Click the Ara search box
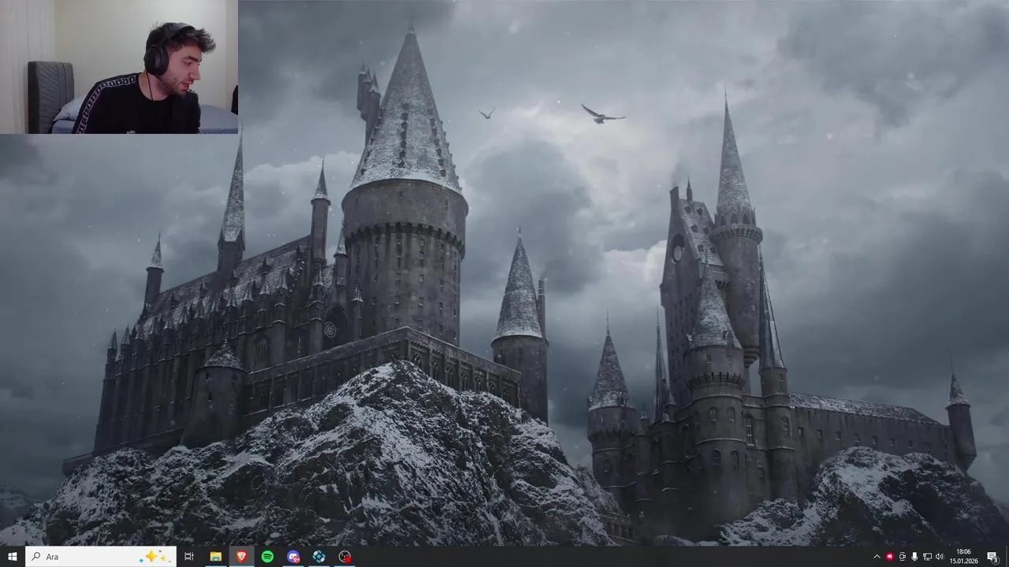1009x567 pixels. tap(100, 557)
